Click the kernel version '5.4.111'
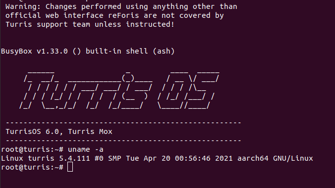This screenshot has height=188, width=335. [74, 158]
